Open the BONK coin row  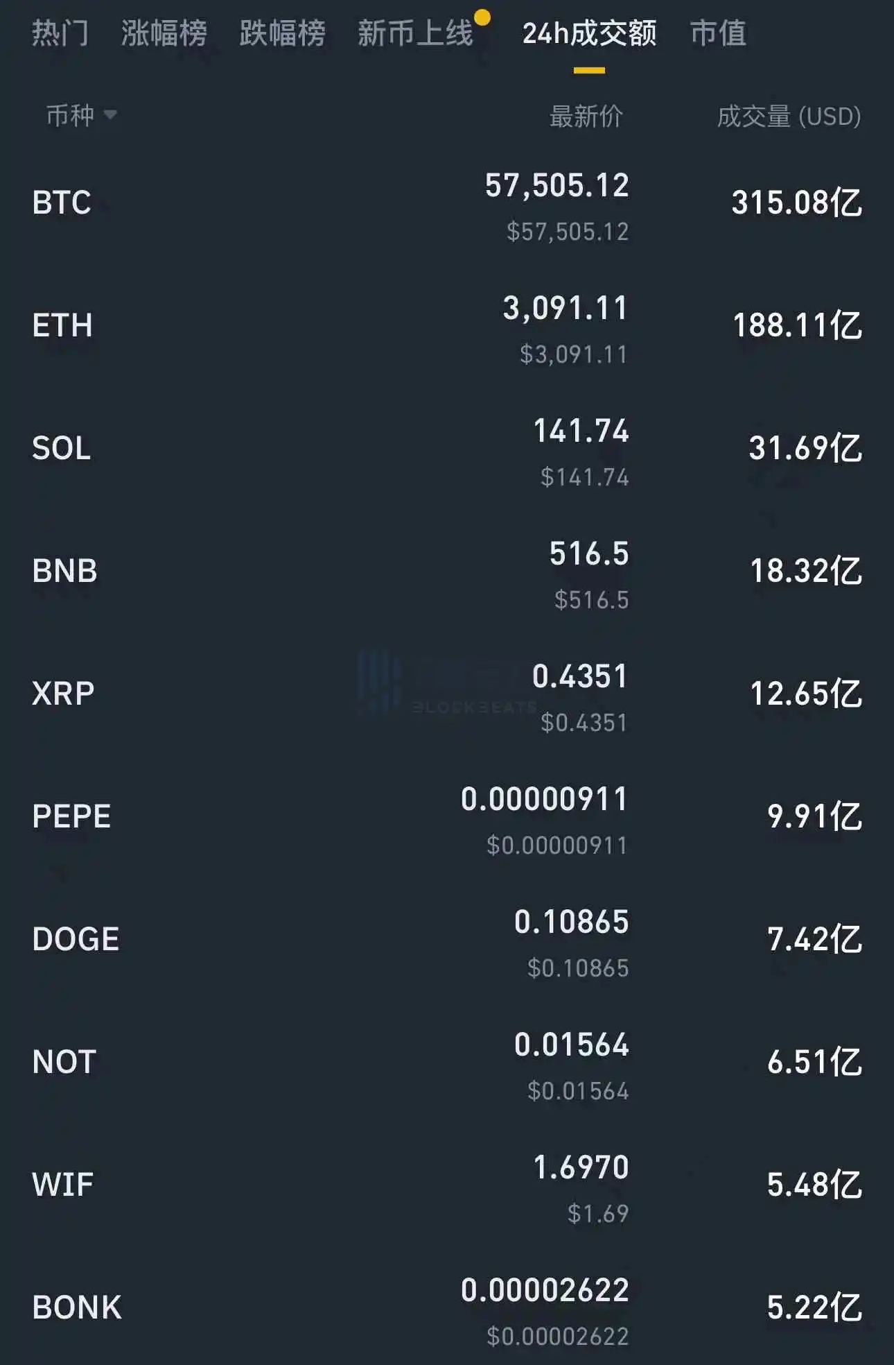(x=77, y=1307)
